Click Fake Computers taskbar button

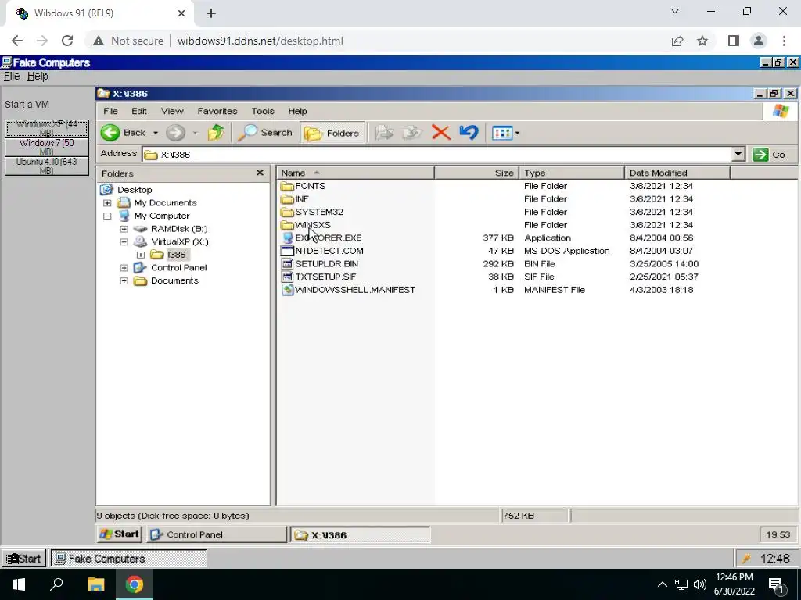click(128, 558)
